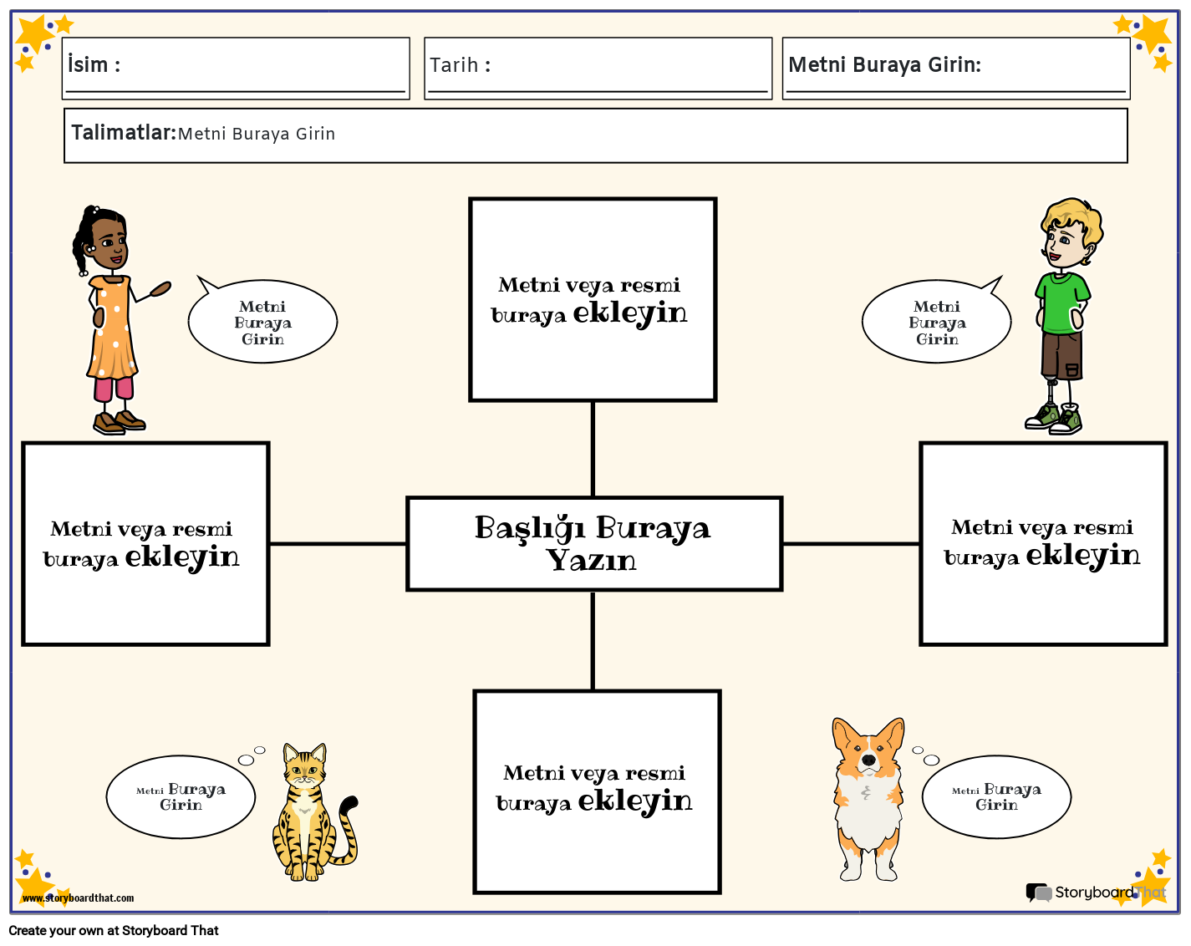Select the orange striped cat illustration
This screenshot has width=1191, height=946.
point(308,815)
